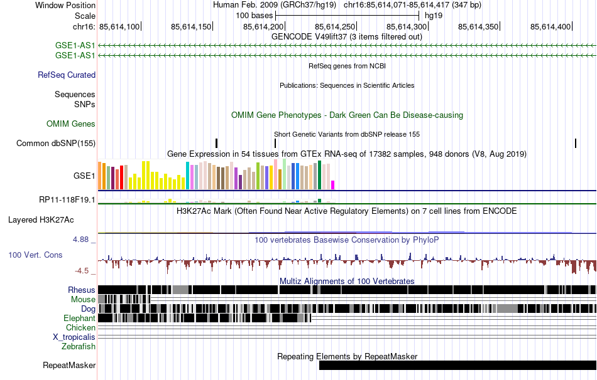Screen dimensions: 597x380
Task: Click the chr16:85,614,071-85,614,417 position text
Action: click(x=412, y=5)
